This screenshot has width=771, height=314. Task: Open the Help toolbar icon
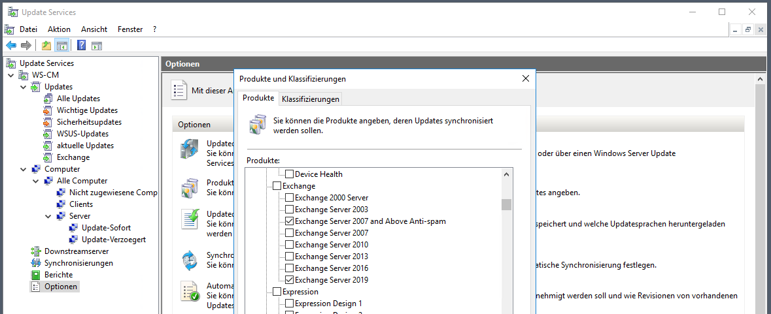point(82,46)
